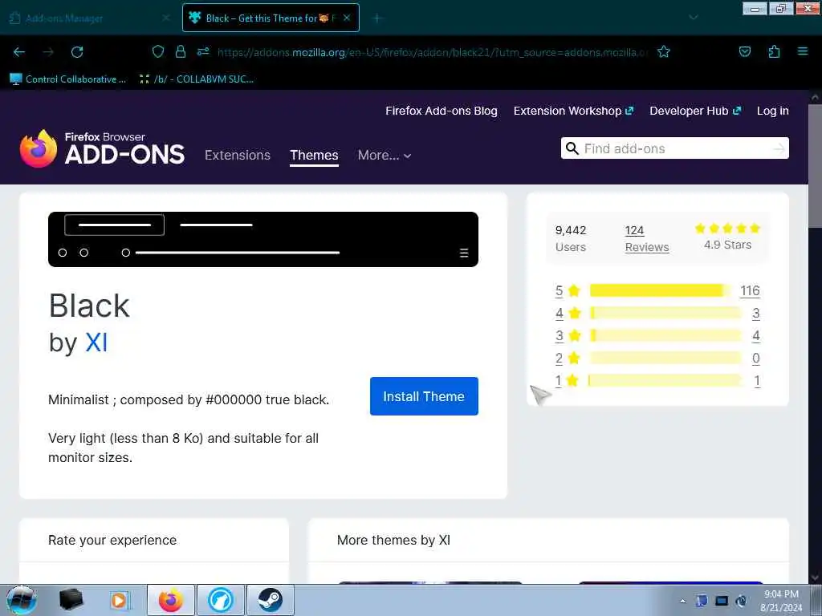Click the 3-star rating bar
Viewport: 822px width, 616px height.
(x=665, y=335)
